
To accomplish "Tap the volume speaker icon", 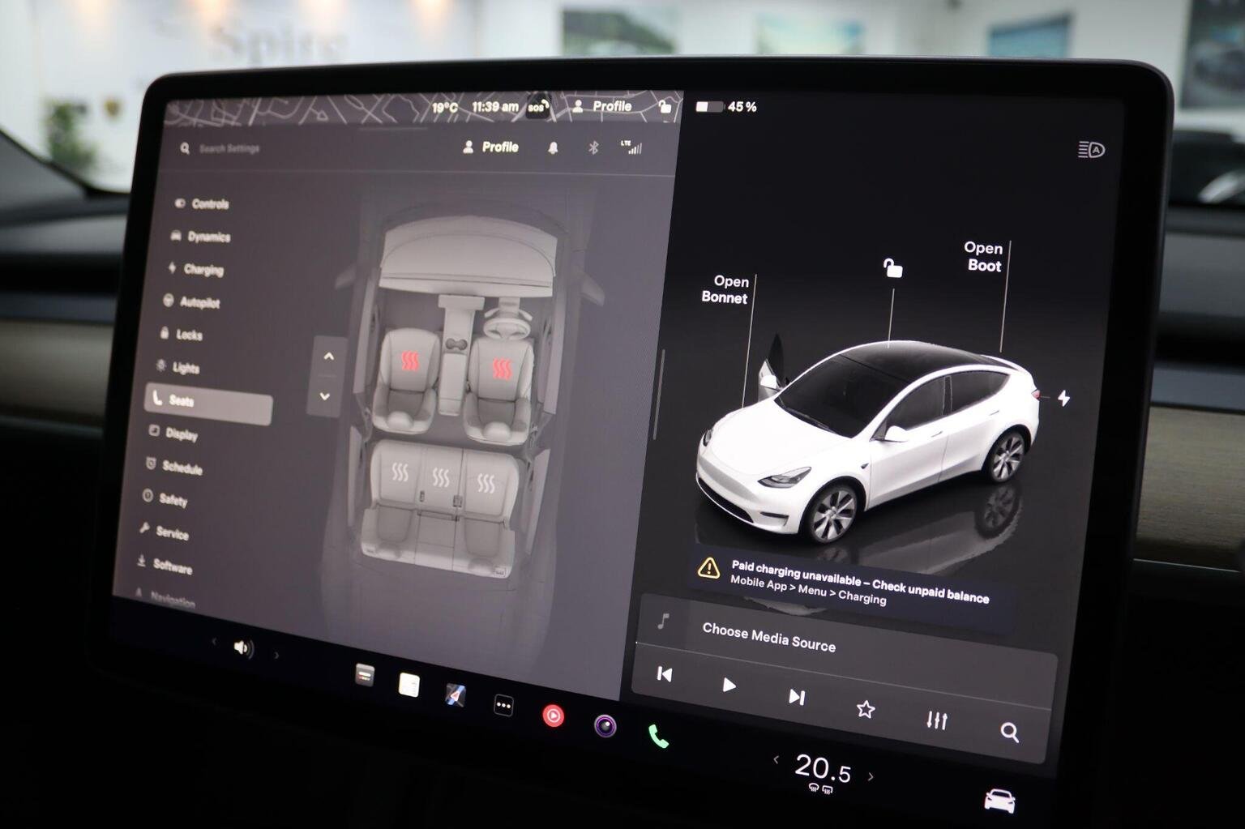I will click(x=242, y=647).
